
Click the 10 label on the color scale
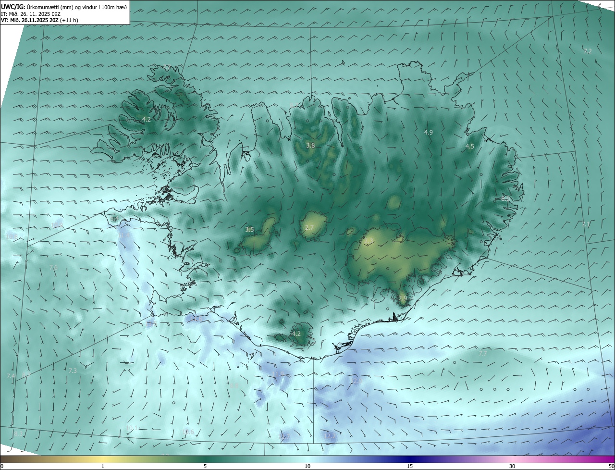(307, 466)
